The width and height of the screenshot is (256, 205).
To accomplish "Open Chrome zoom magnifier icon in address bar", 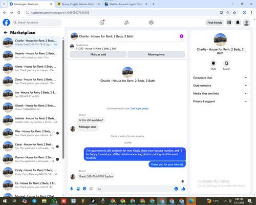I will point(228,12).
